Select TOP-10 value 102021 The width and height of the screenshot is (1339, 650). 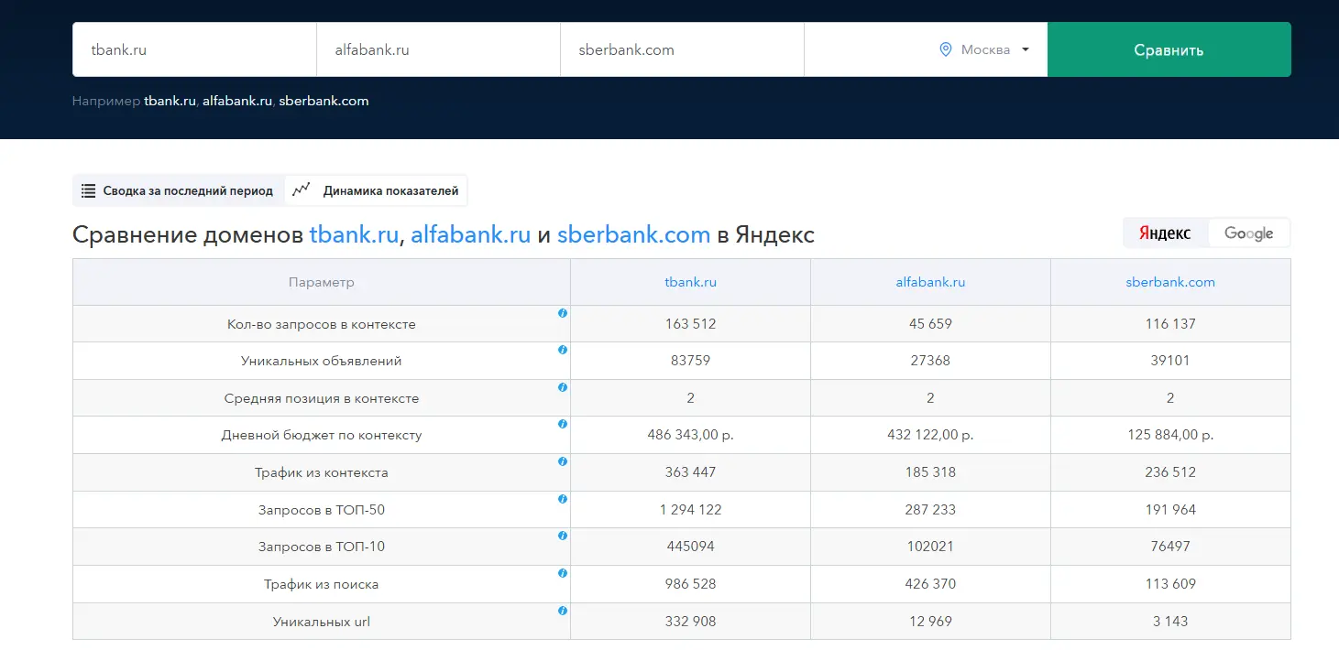[930, 547]
